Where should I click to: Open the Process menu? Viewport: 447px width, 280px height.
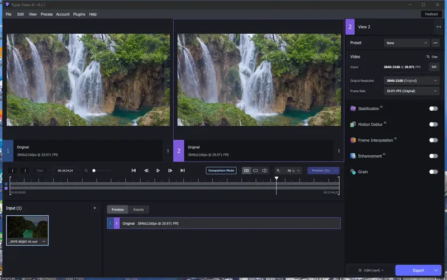click(x=46, y=14)
